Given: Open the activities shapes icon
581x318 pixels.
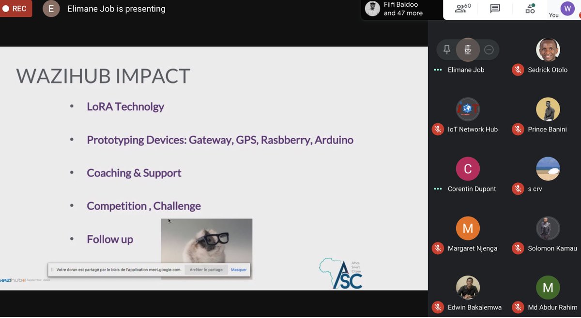Looking at the screenshot, I should pos(530,8).
